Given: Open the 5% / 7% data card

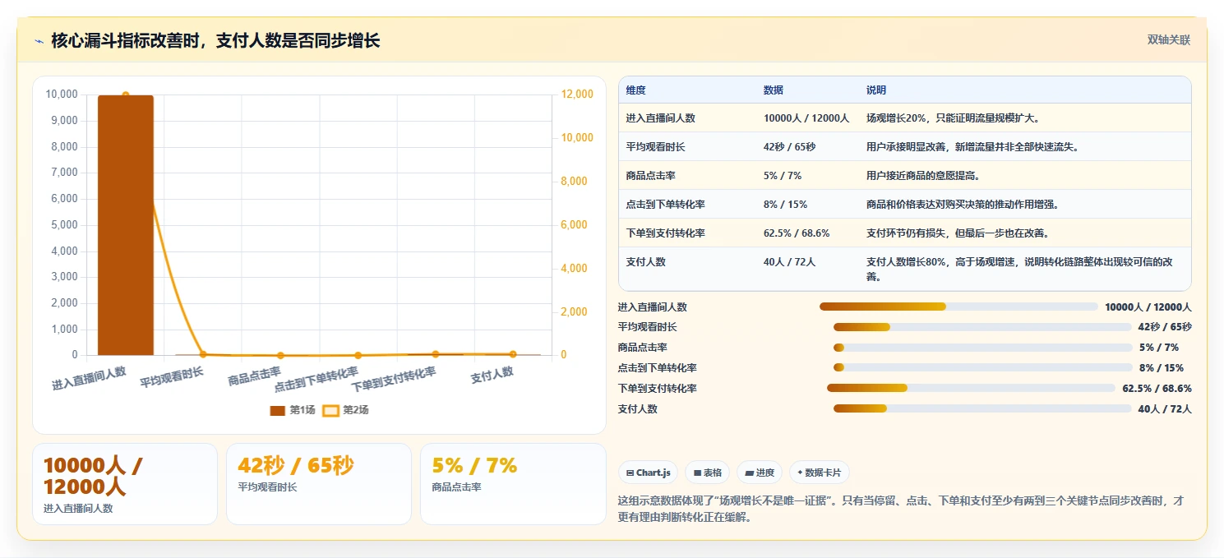Looking at the screenshot, I should (513, 484).
